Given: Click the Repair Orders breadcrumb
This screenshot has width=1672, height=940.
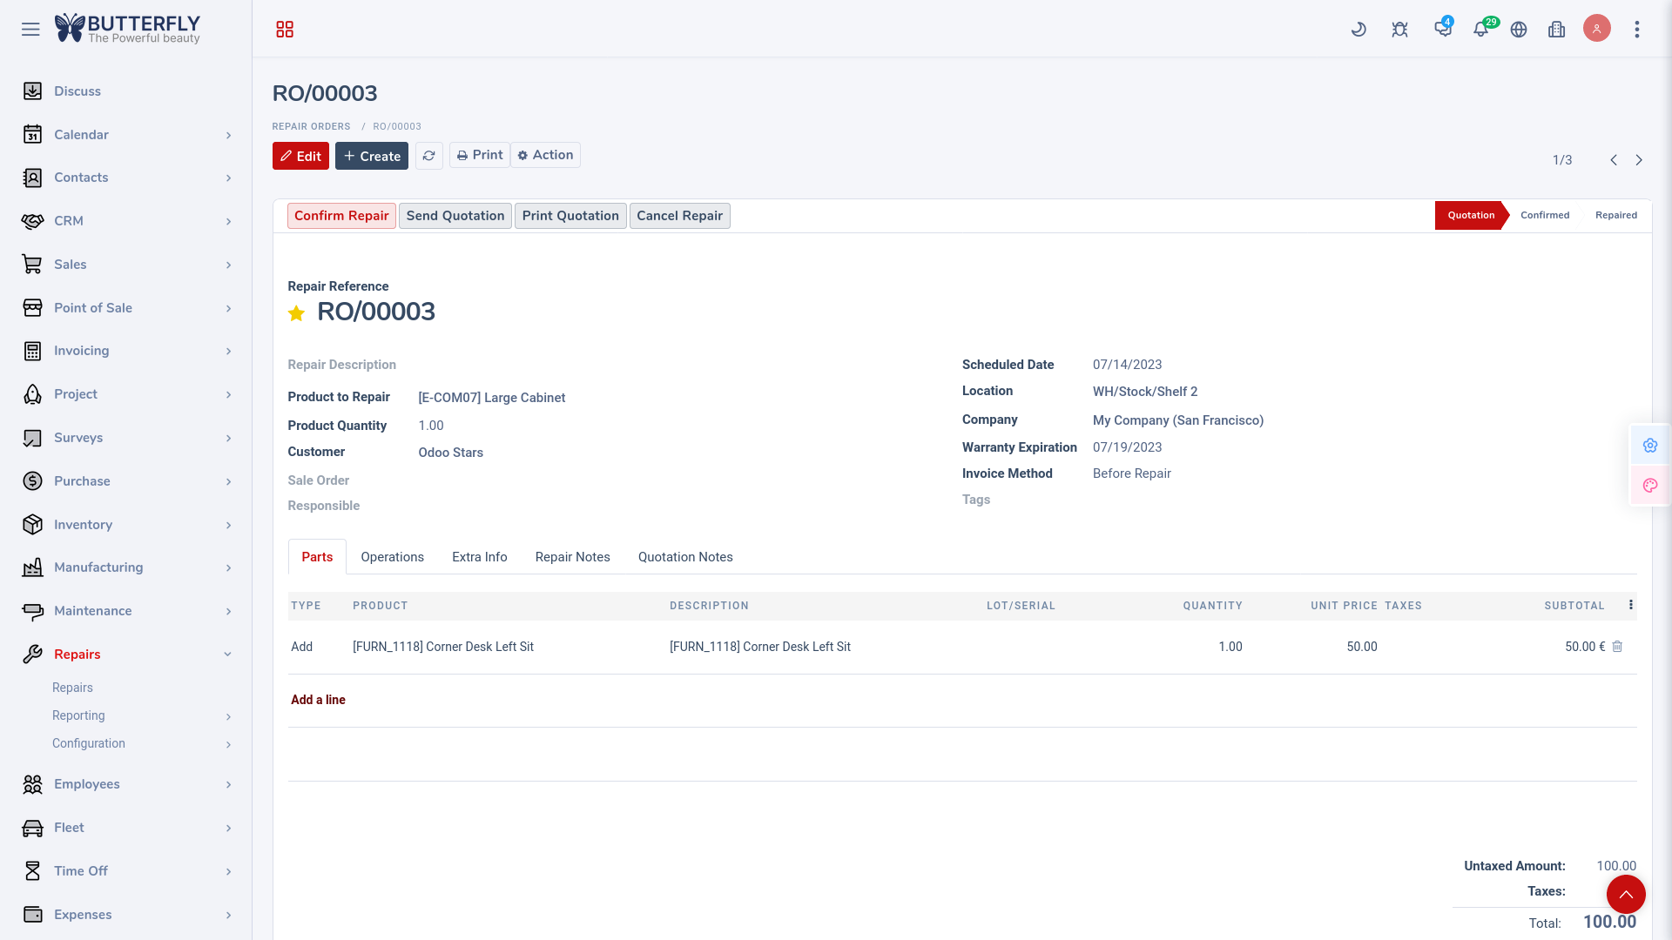Looking at the screenshot, I should click(x=311, y=126).
